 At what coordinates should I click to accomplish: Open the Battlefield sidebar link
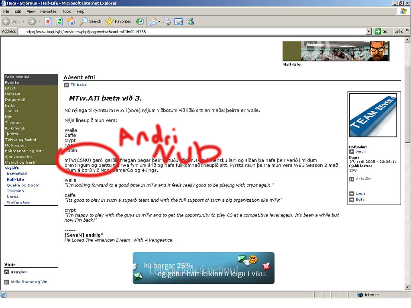point(17,174)
